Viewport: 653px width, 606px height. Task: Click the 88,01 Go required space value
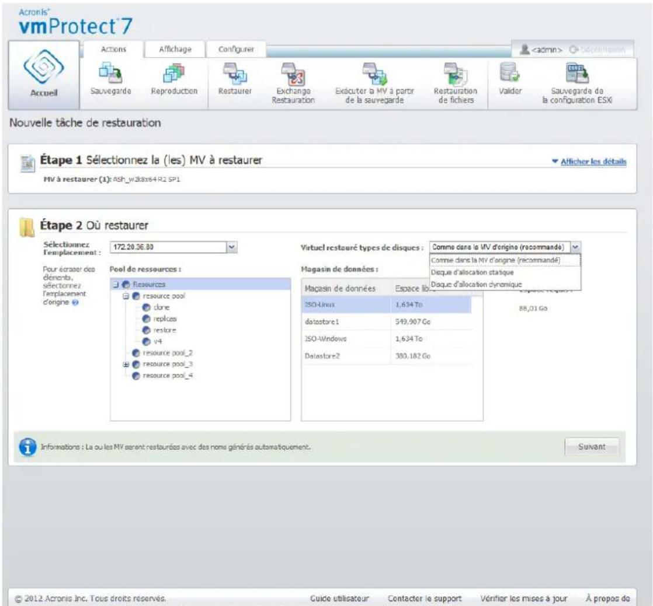(533, 309)
